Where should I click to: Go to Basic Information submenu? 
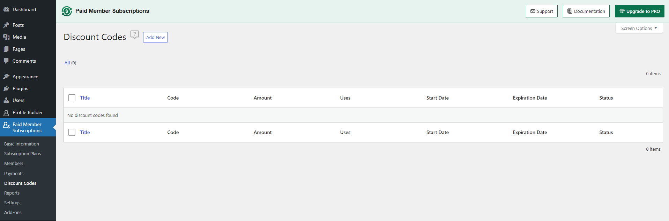point(22,144)
